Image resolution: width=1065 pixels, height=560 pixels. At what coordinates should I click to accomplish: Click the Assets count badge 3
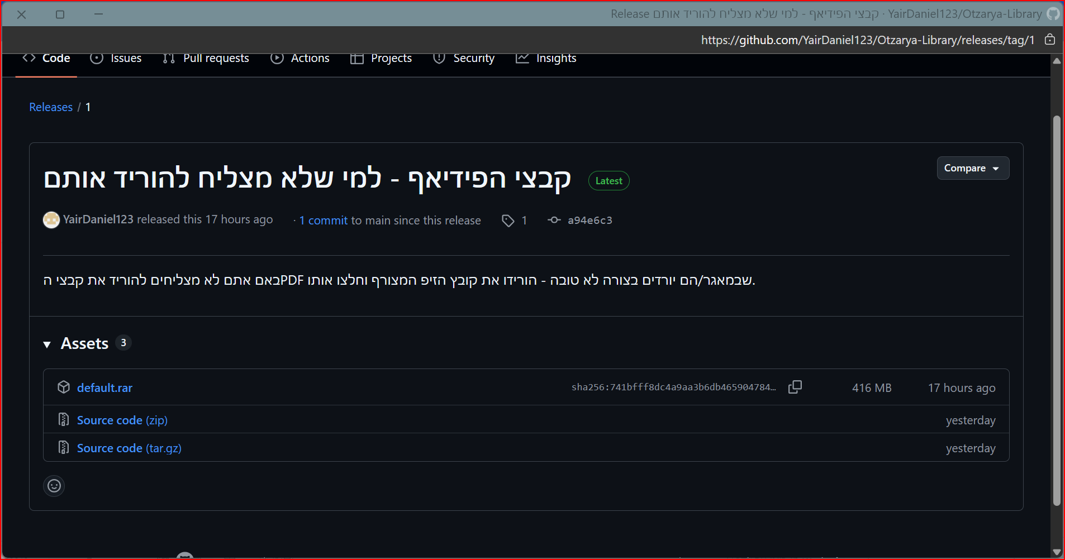(x=123, y=343)
